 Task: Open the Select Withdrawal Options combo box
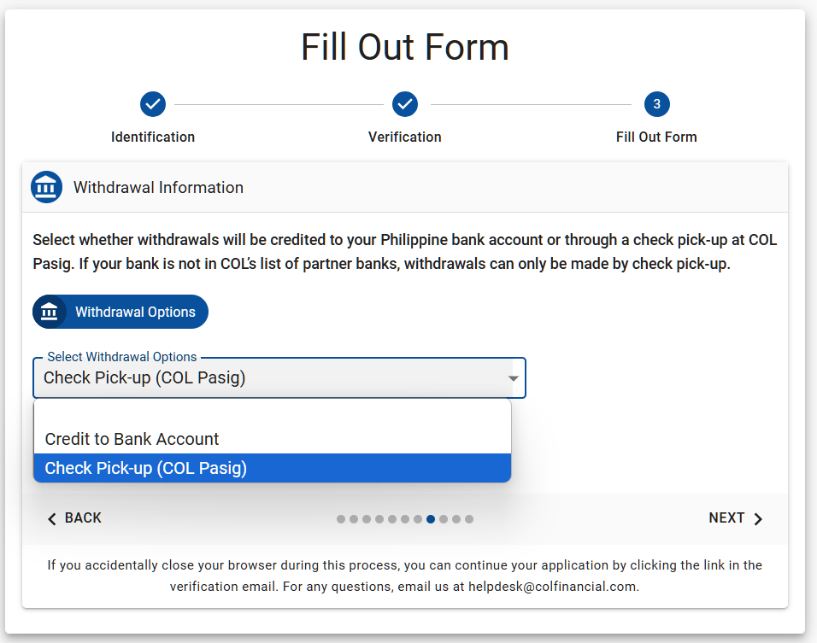[273, 378]
